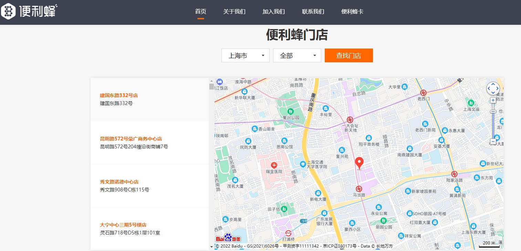The image size is (521, 251).
Task: Go to 首页 nav tab
Action: tap(201, 11)
